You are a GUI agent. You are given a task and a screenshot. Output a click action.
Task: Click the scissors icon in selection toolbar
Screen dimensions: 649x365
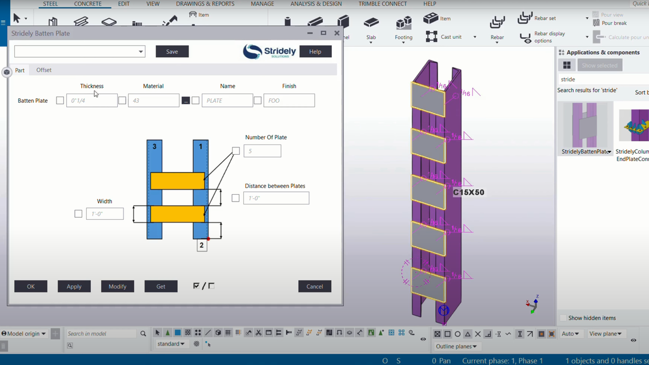(258, 332)
